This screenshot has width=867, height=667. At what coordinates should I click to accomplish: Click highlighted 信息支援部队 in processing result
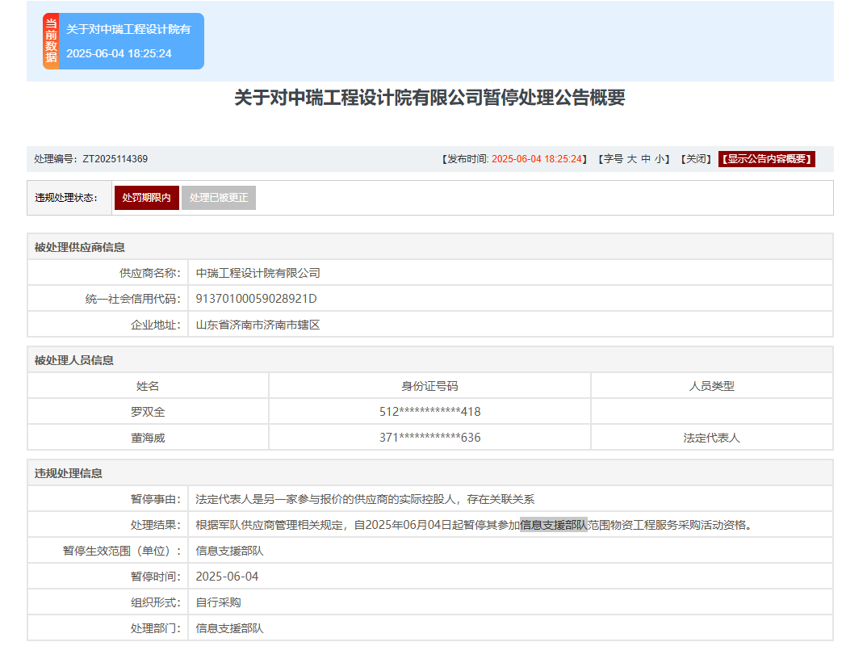click(554, 525)
